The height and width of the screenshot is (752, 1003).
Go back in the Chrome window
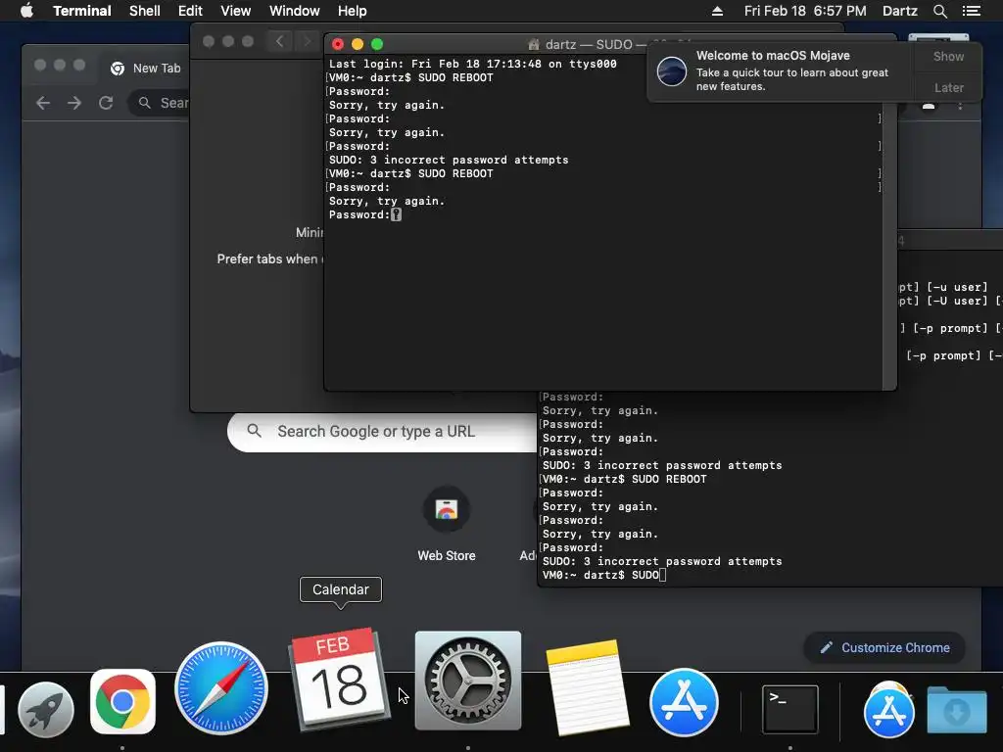(x=43, y=103)
